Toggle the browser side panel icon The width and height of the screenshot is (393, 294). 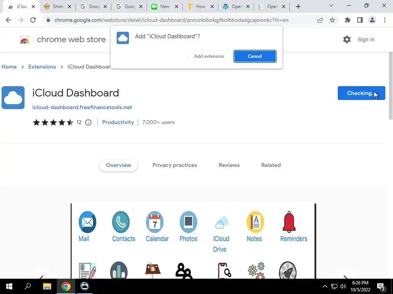coord(360,20)
